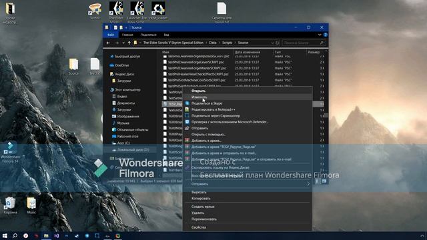Go back with the Explorer back arrow
Image resolution: width=427 pixels, height=240 pixels.
[x=108, y=43]
